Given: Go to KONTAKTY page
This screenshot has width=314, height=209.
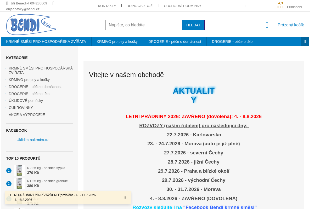Looking at the screenshot, I should pyautogui.click(x=107, y=6).
